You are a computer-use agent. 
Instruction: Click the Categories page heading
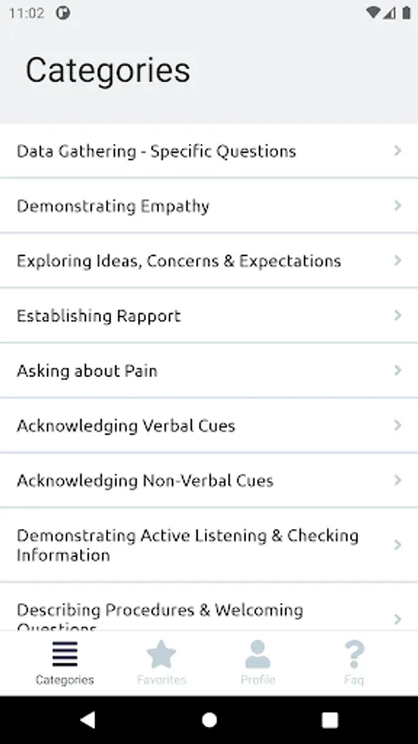click(x=108, y=70)
